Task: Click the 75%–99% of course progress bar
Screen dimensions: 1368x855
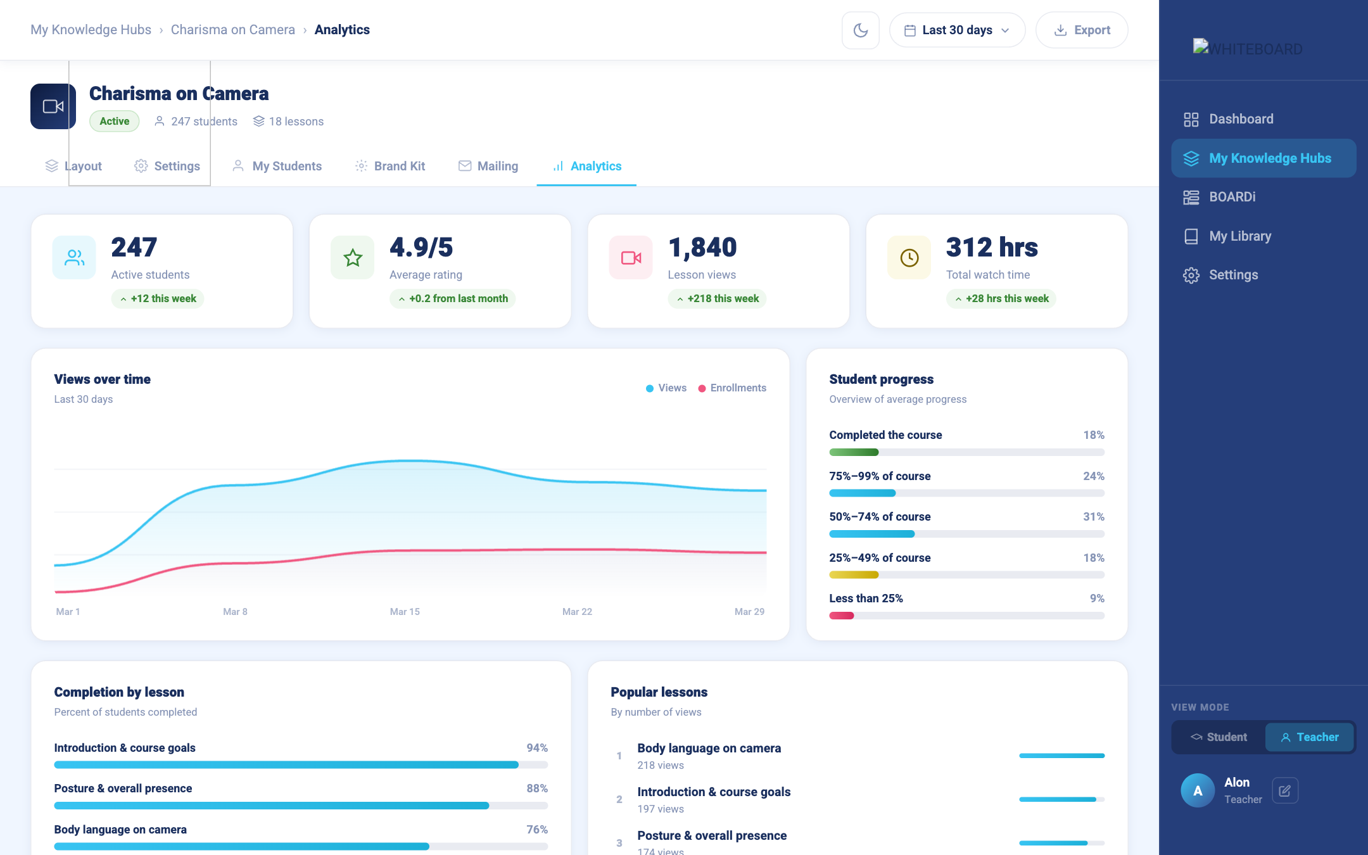Action: point(967,493)
